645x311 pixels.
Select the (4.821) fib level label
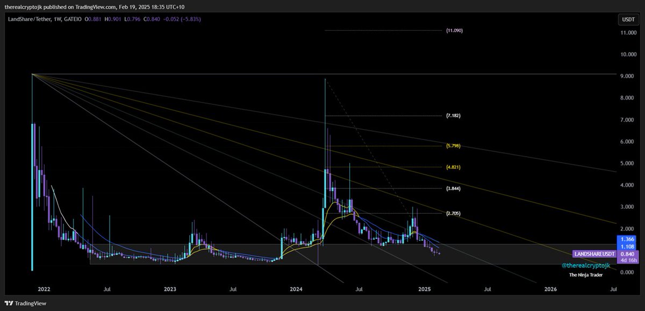coord(453,167)
